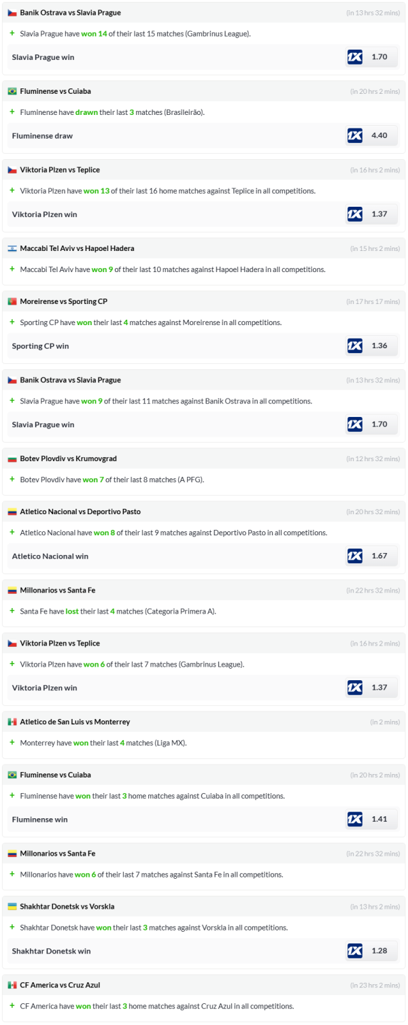
Task: Click the Bulgarian flag beside Botev Plovdiv
Action: coord(12,458)
